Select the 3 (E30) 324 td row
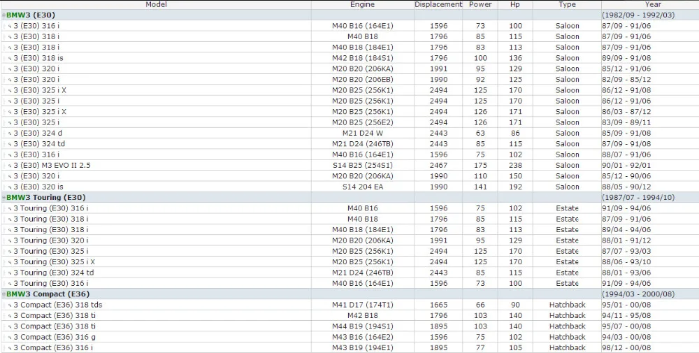Screen dimensions: 699x353 point(350,144)
